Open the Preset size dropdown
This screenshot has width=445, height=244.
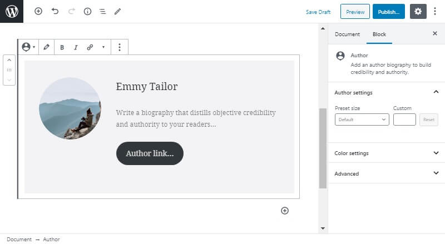[362, 119]
